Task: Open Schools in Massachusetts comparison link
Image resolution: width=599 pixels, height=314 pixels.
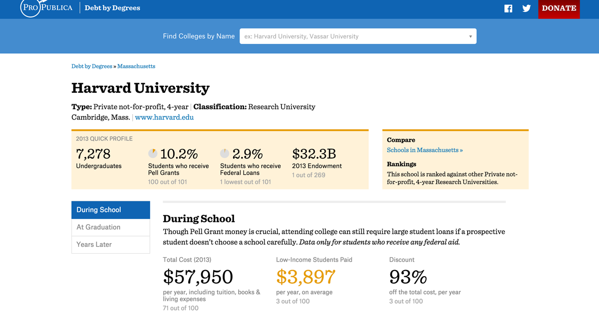Action: click(425, 150)
